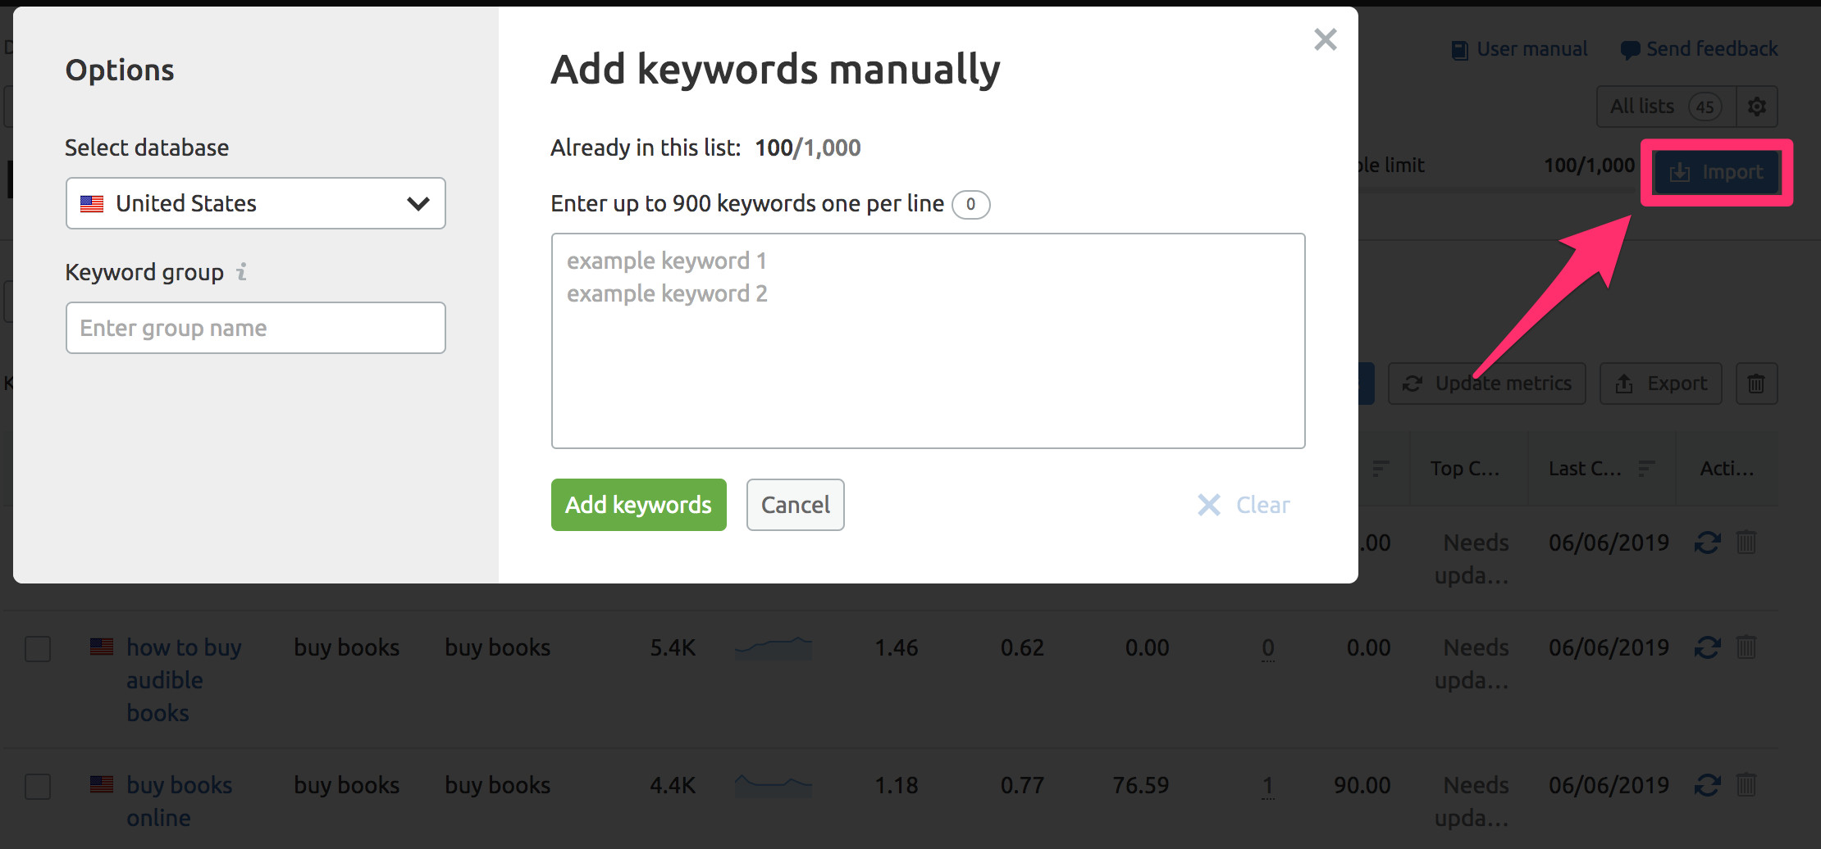1821x849 pixels.
Task: Type in the Enter group name field
Action: point(255,328)
